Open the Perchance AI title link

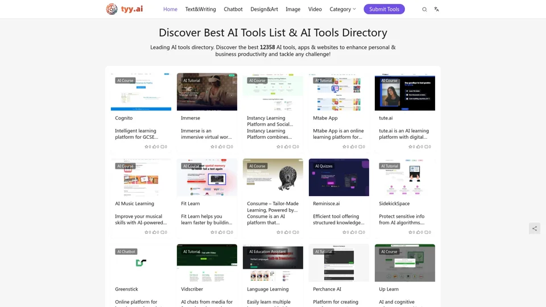pyautogui.click(x=327, y=289)
